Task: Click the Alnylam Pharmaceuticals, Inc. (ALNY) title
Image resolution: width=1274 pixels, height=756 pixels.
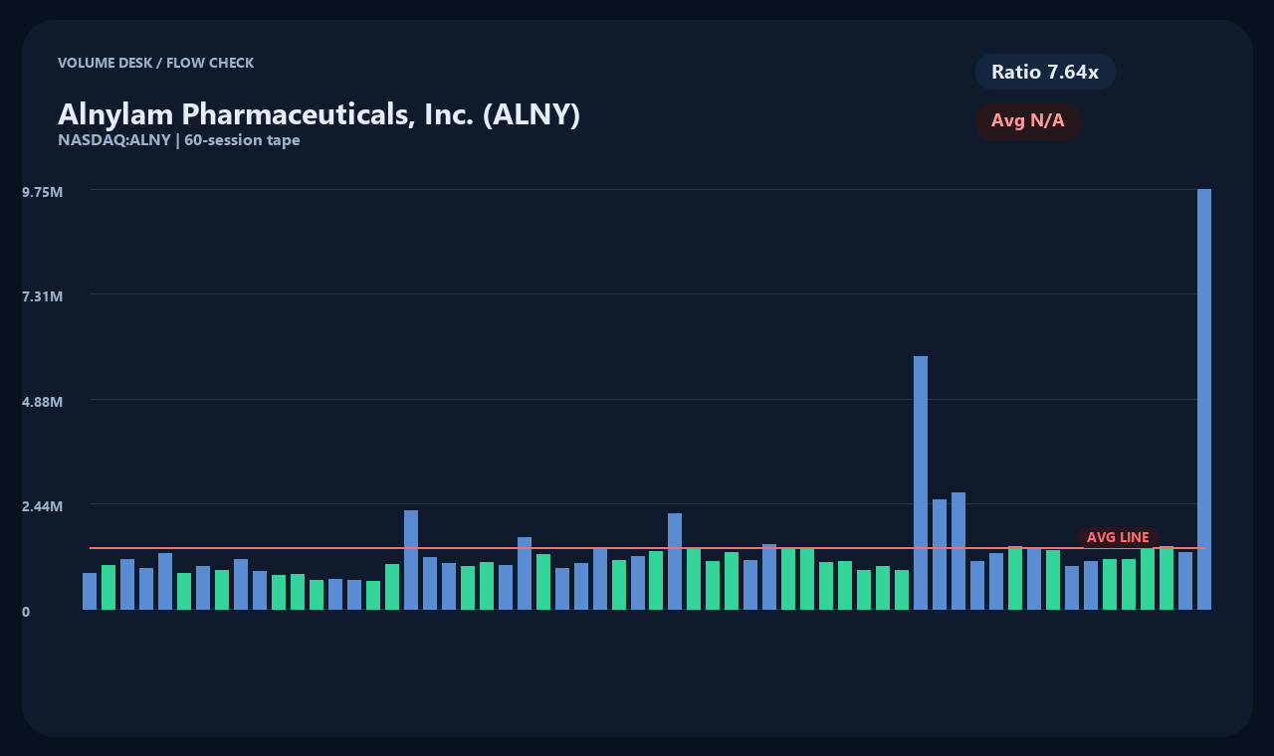Action: [318, 114]
